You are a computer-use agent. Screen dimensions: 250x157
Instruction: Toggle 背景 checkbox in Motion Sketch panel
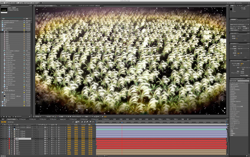coord(241,69)
